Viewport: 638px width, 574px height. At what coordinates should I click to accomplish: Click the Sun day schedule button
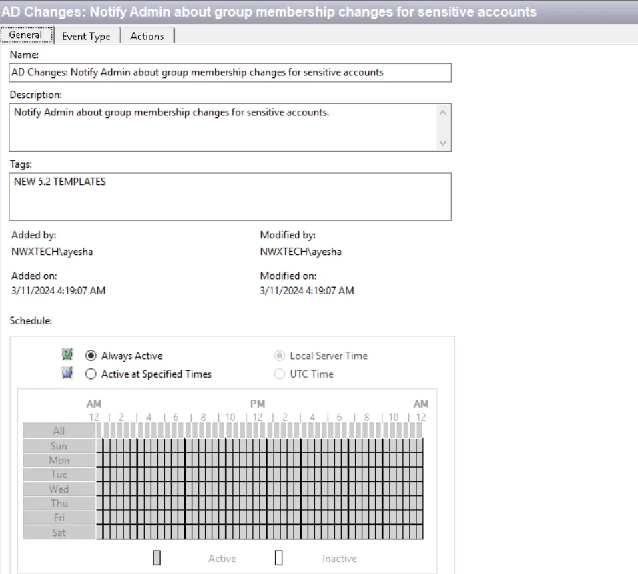[x=59, y=445]
